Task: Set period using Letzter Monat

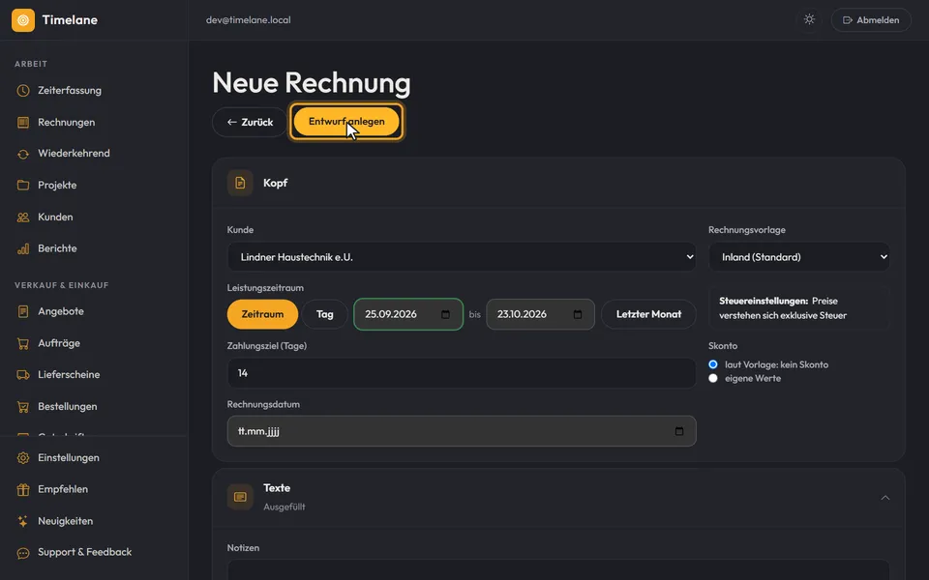Action: [648, 314]
